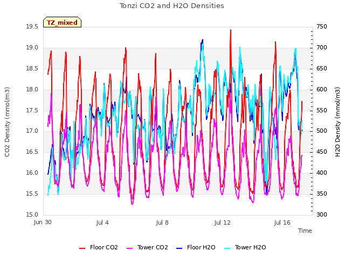
Task: Click the 350 right axis value
Action: [x=322, y=194]
